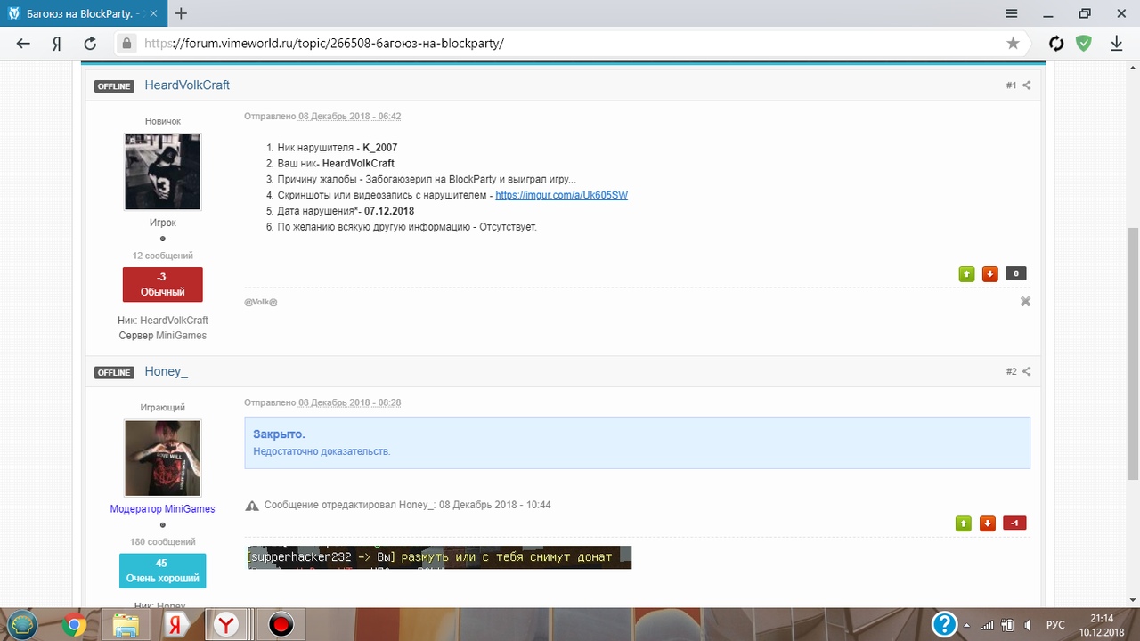Go back to previous page
Viewport: 1140px width, 641px height.
tap(23, 44)
